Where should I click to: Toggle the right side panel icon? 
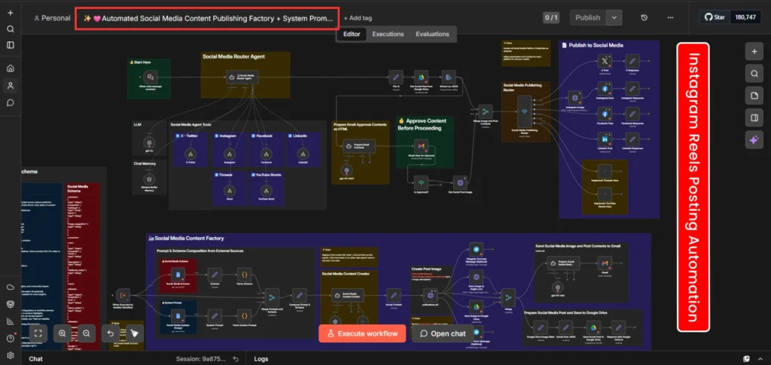pyautogui.click(x=754, y=117)
